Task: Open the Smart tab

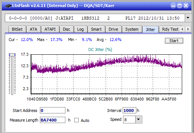Action: [96, 29]
